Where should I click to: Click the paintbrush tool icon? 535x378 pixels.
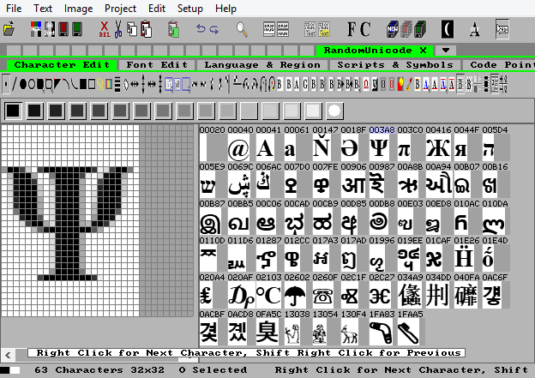click(x=409, y=84)
